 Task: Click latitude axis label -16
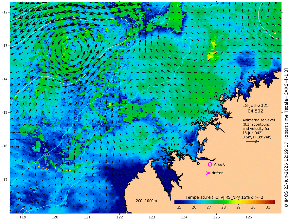click(5, 146)
